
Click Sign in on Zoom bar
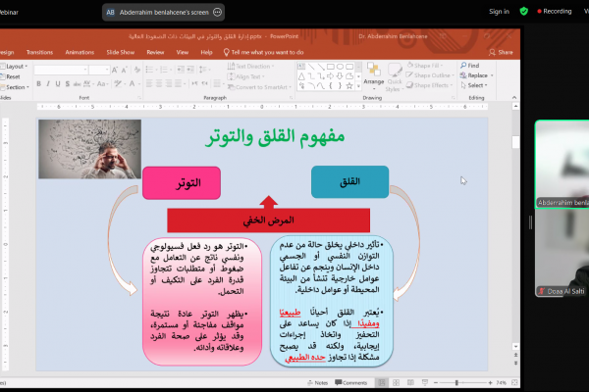click(x=499, y=12)
